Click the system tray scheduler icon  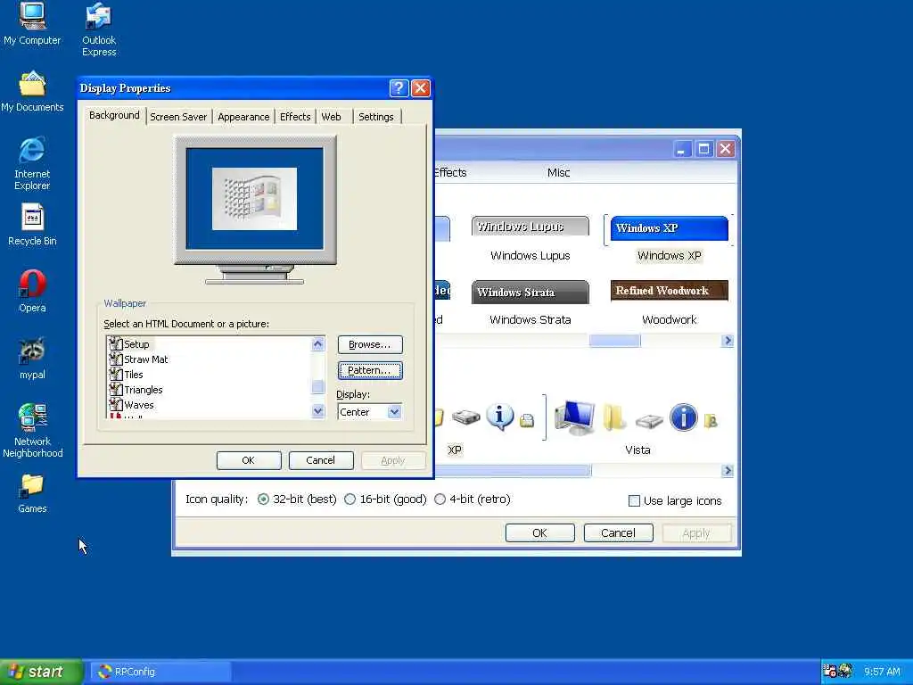(830, 671)
